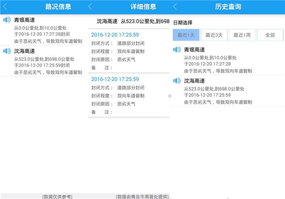Open 青银高速 entry in road conditions list

(42, 30)
